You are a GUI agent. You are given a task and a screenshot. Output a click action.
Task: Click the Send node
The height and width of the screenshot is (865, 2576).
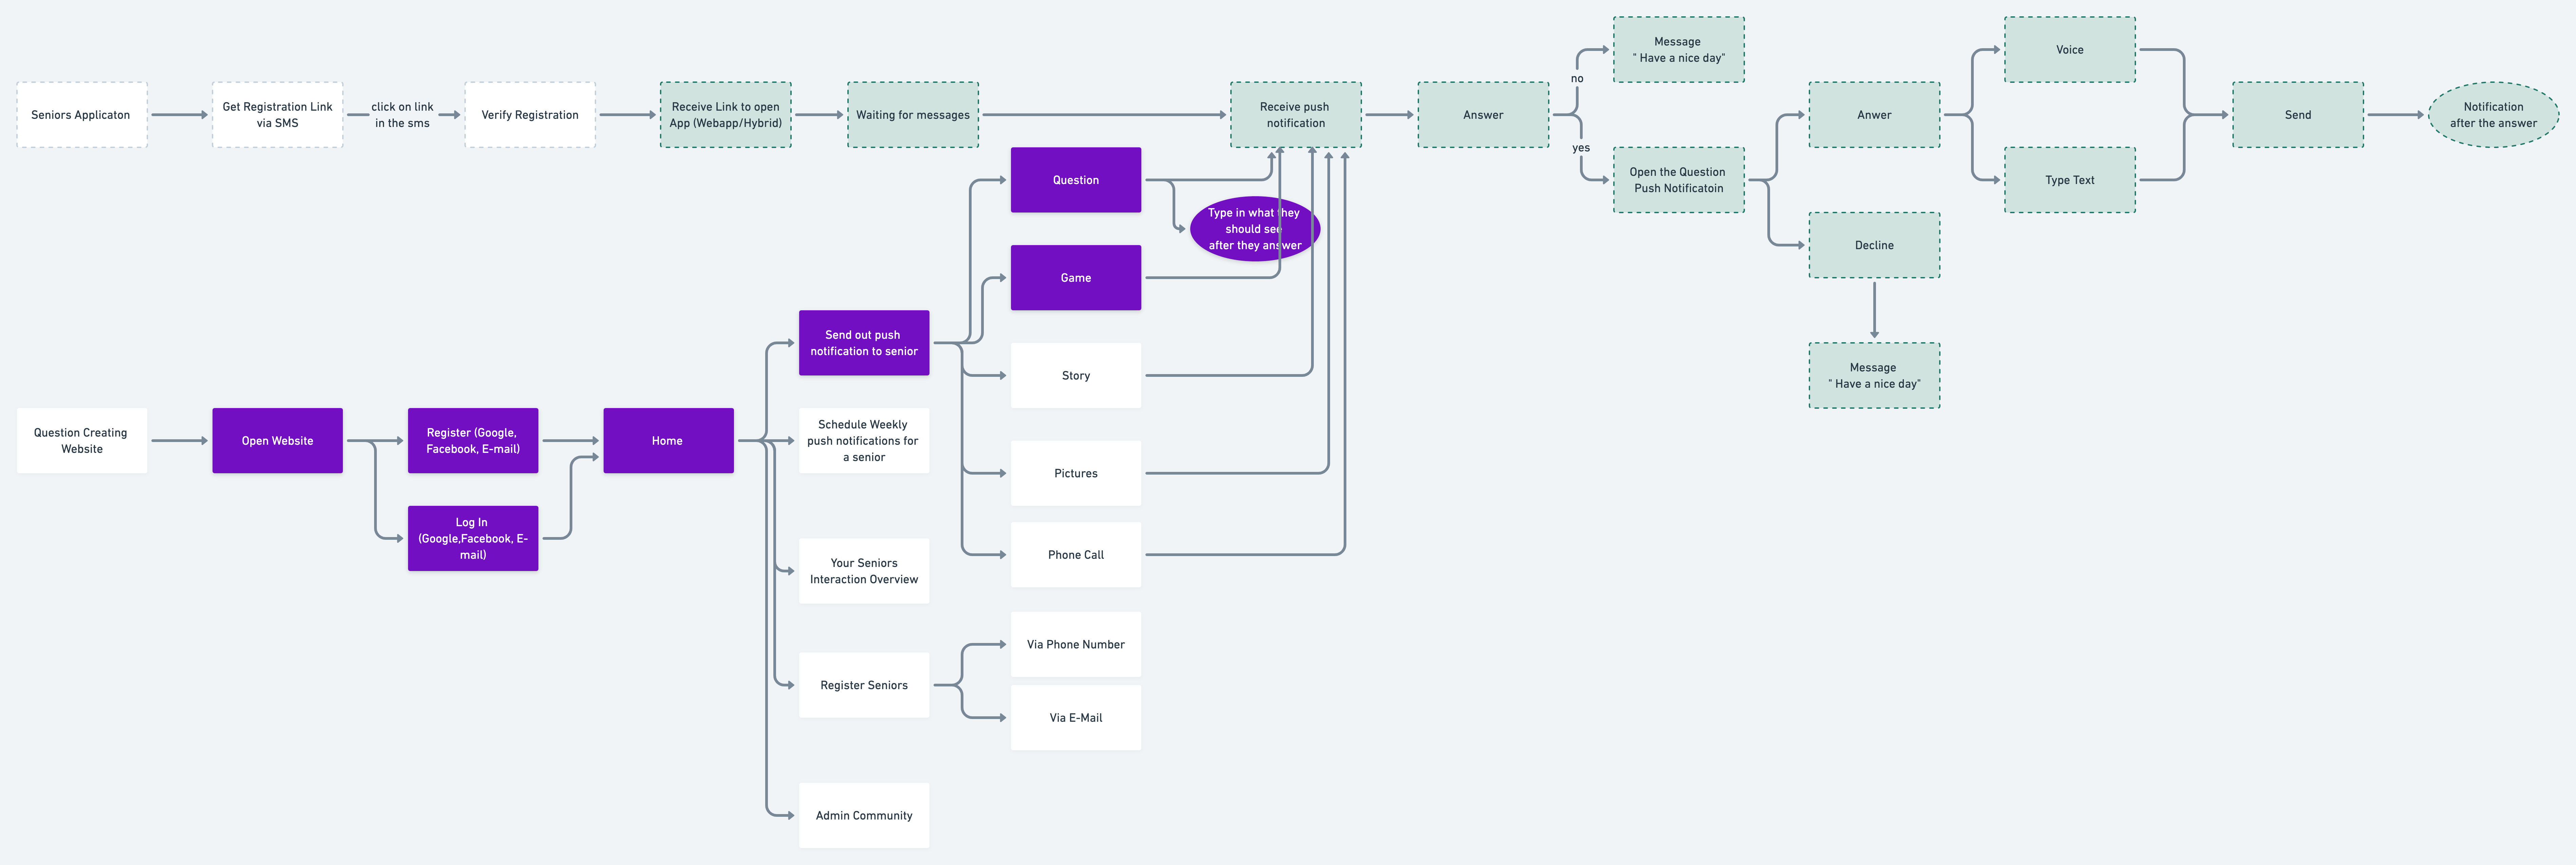[2298, 115]
